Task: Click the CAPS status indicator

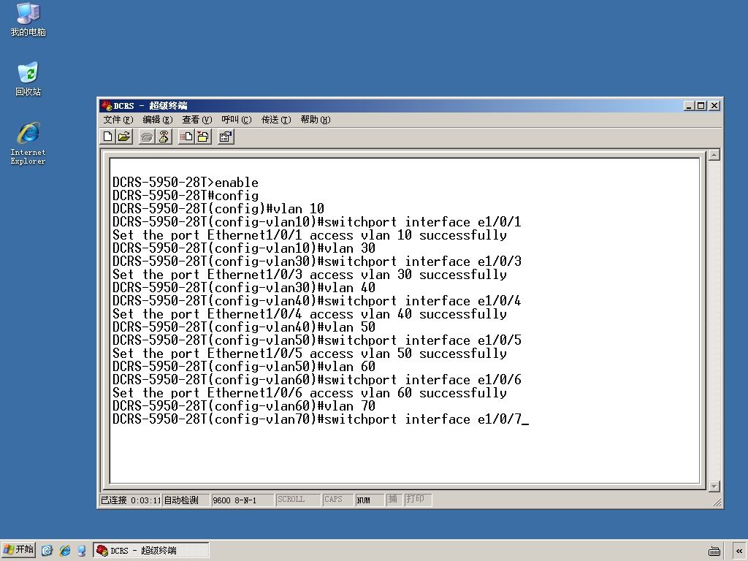Action: click(x=337, y=500)
